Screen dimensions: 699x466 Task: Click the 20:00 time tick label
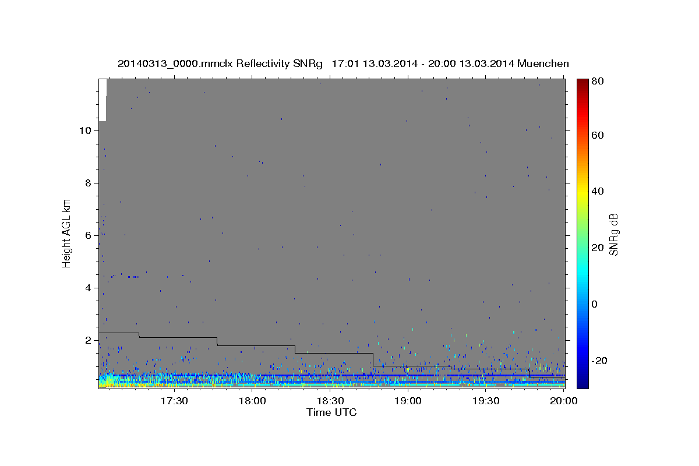pos(563,401)
